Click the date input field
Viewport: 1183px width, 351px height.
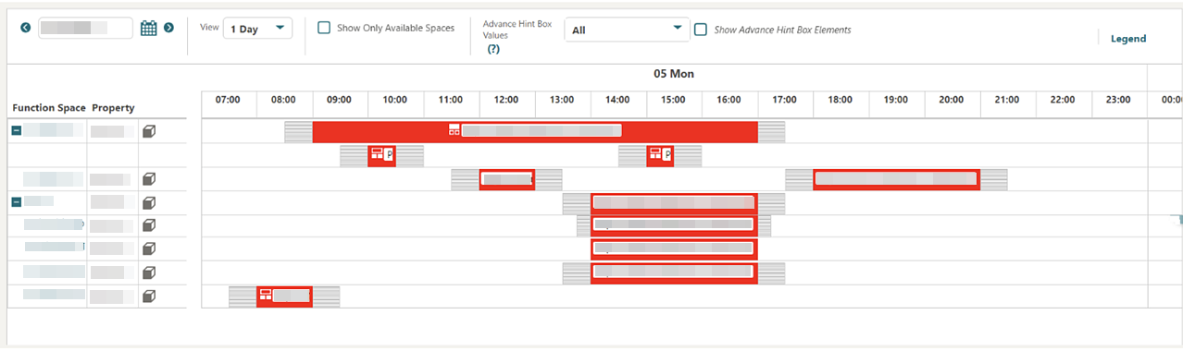tap(86, 28)
